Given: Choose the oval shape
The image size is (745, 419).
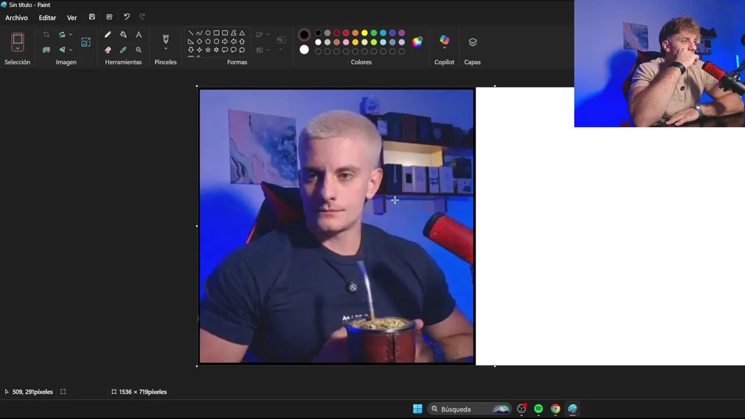Looking at the screenshot, I should pyautogui.click(x=208, y=33).
